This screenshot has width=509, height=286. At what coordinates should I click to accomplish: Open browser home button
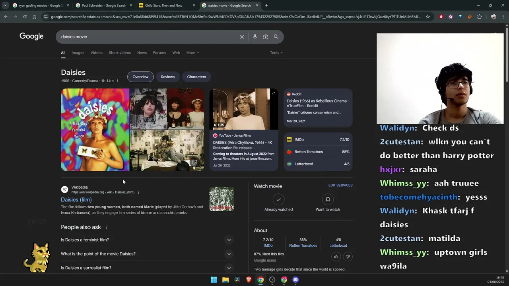[34, 17]
